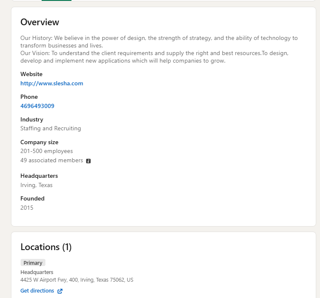
Task: Select the 49 associated members text
Action: point(52,161)
